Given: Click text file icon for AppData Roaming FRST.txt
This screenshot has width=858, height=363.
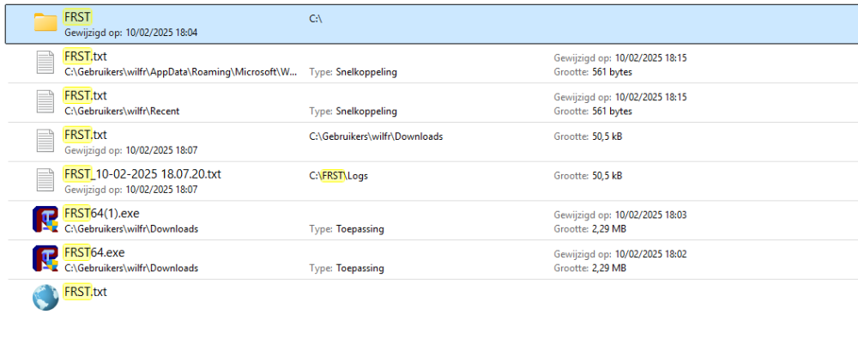Looking at the screenshot, I should point(45,63).
